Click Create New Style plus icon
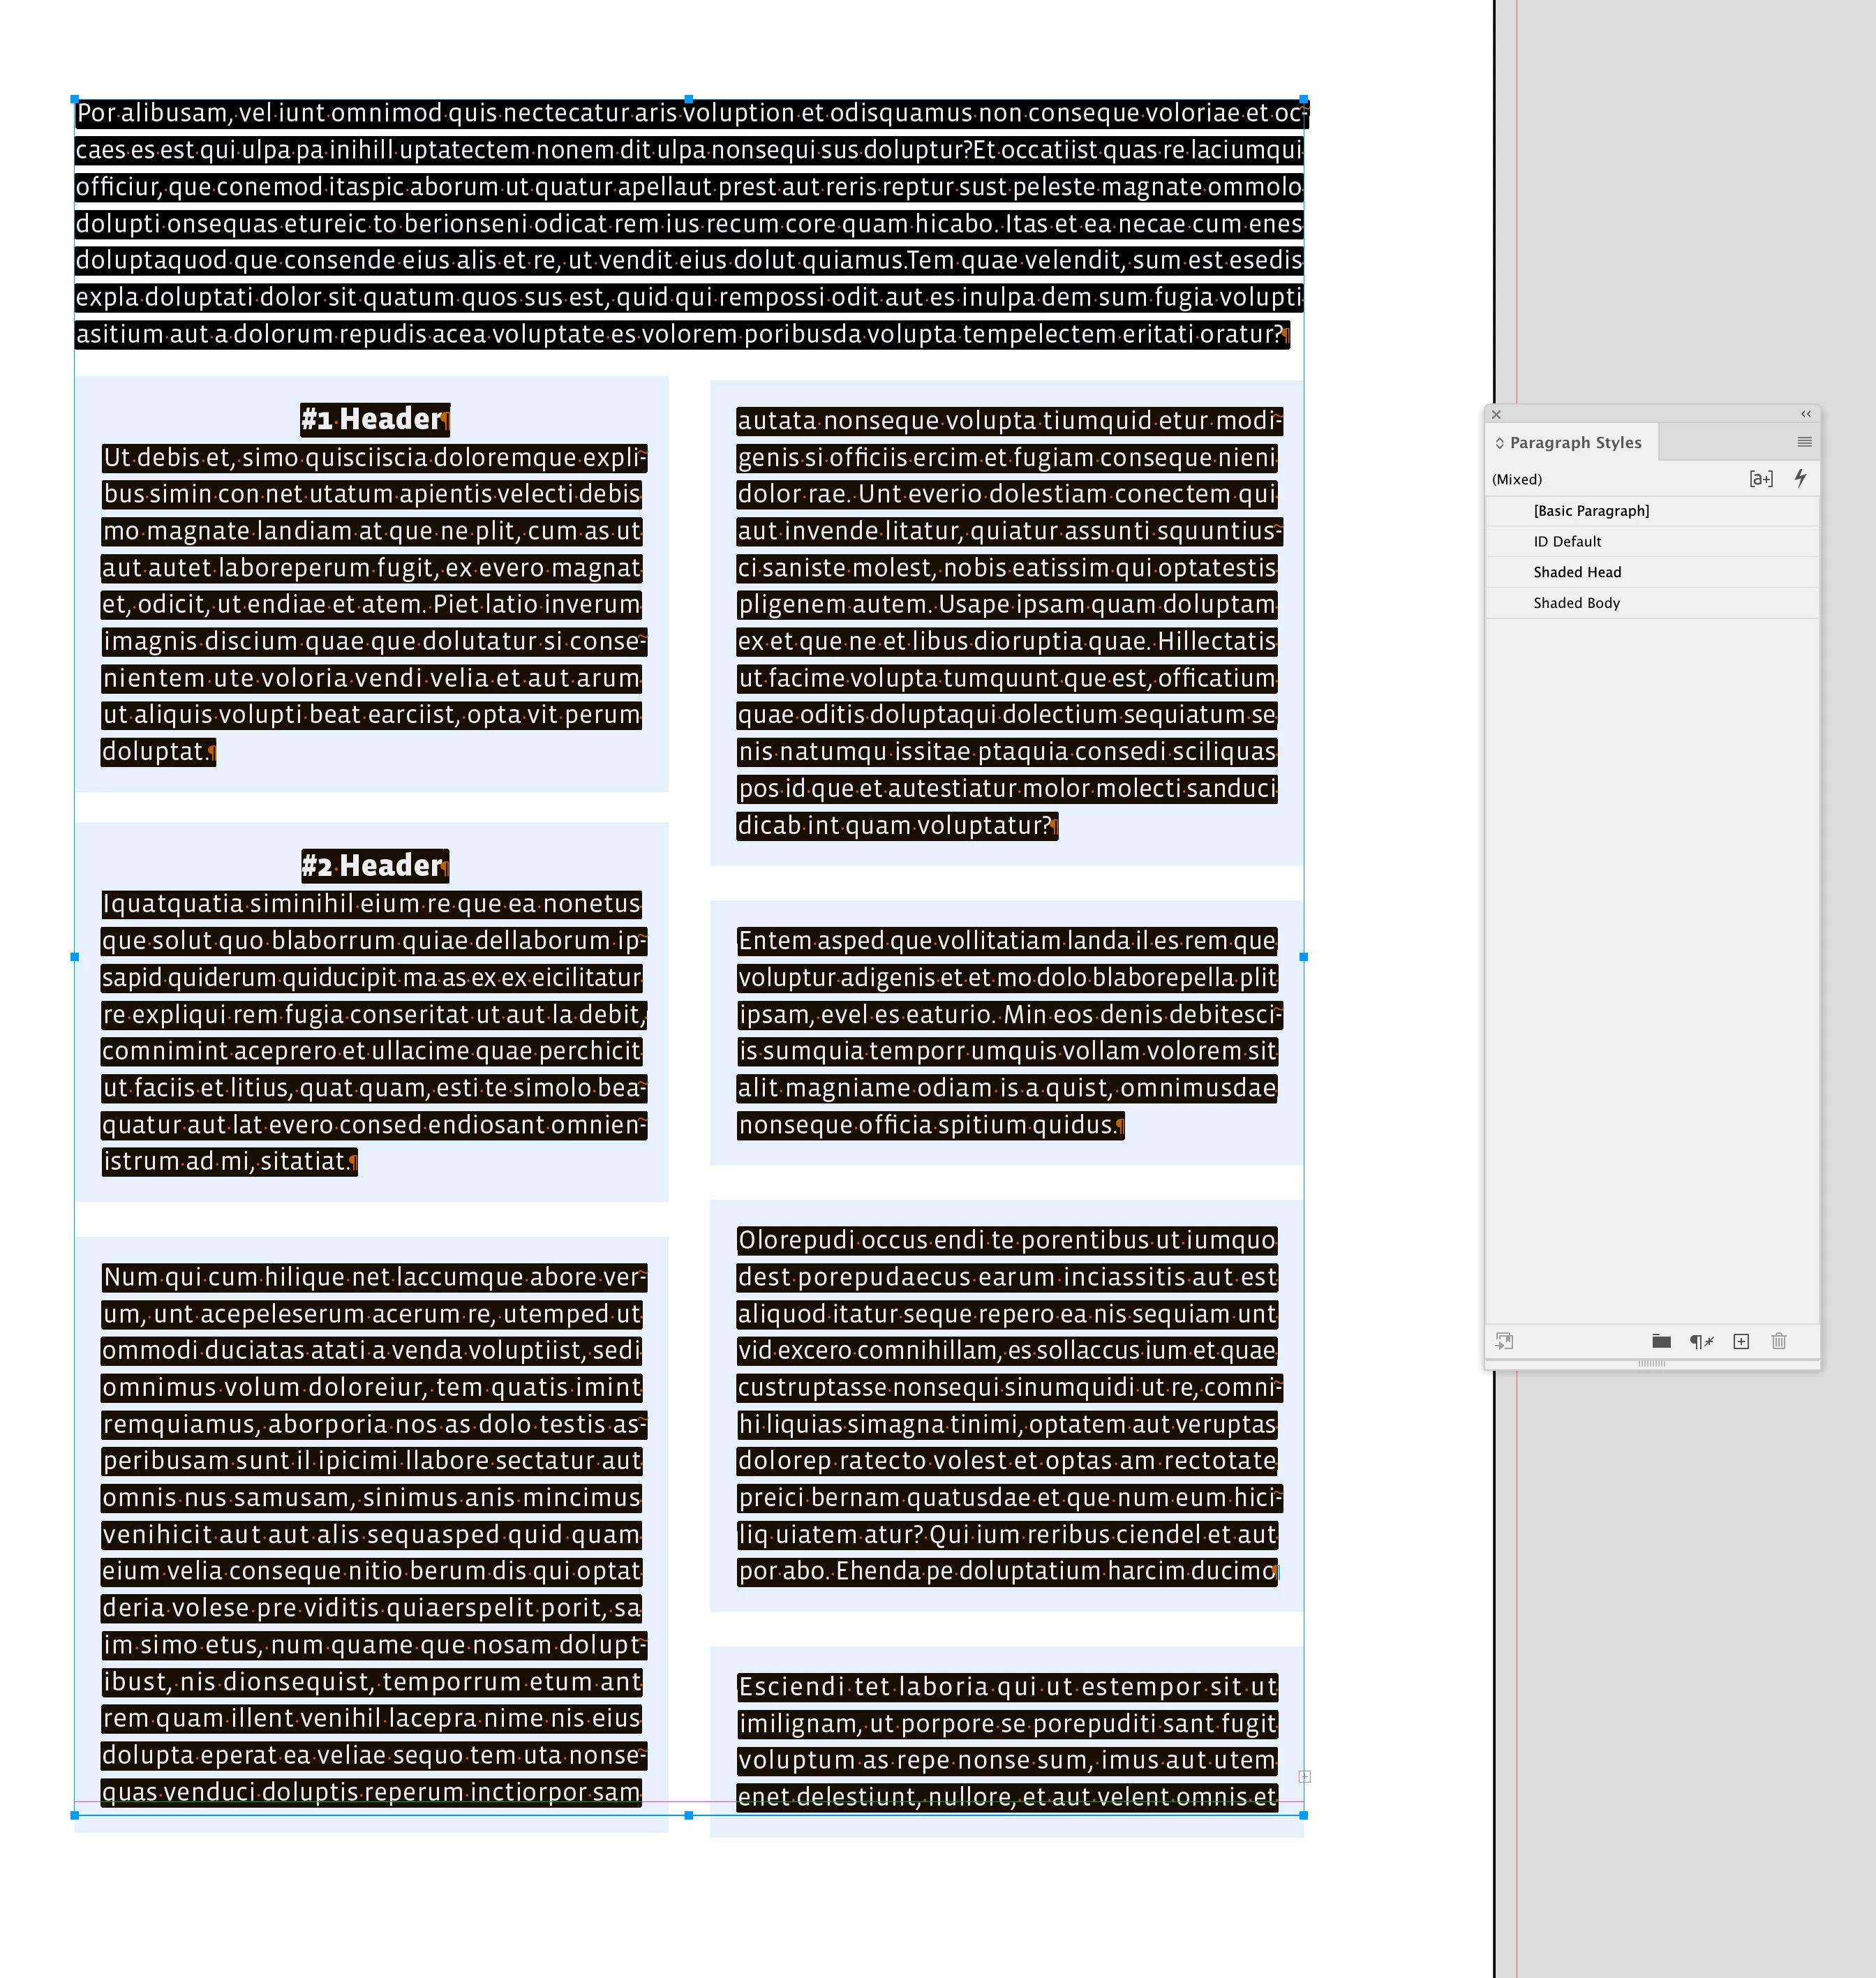1876x1978 pixels. click(1740, 1341)
